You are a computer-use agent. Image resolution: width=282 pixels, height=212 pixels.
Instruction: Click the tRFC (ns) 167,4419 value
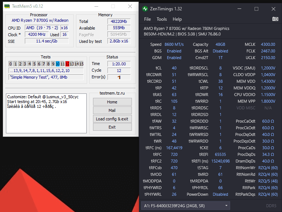pos(174,148)
